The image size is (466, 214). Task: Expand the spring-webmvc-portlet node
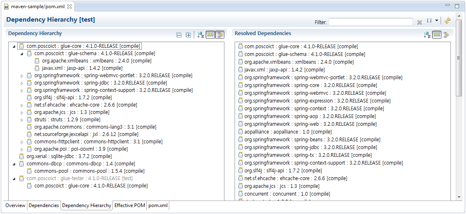[22, 76]
